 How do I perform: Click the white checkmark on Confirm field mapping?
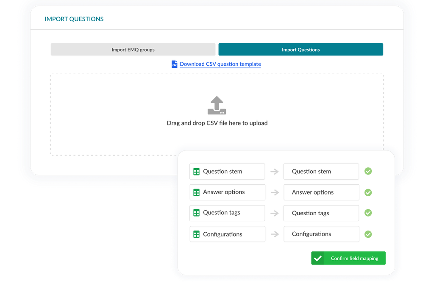[318, 258]
